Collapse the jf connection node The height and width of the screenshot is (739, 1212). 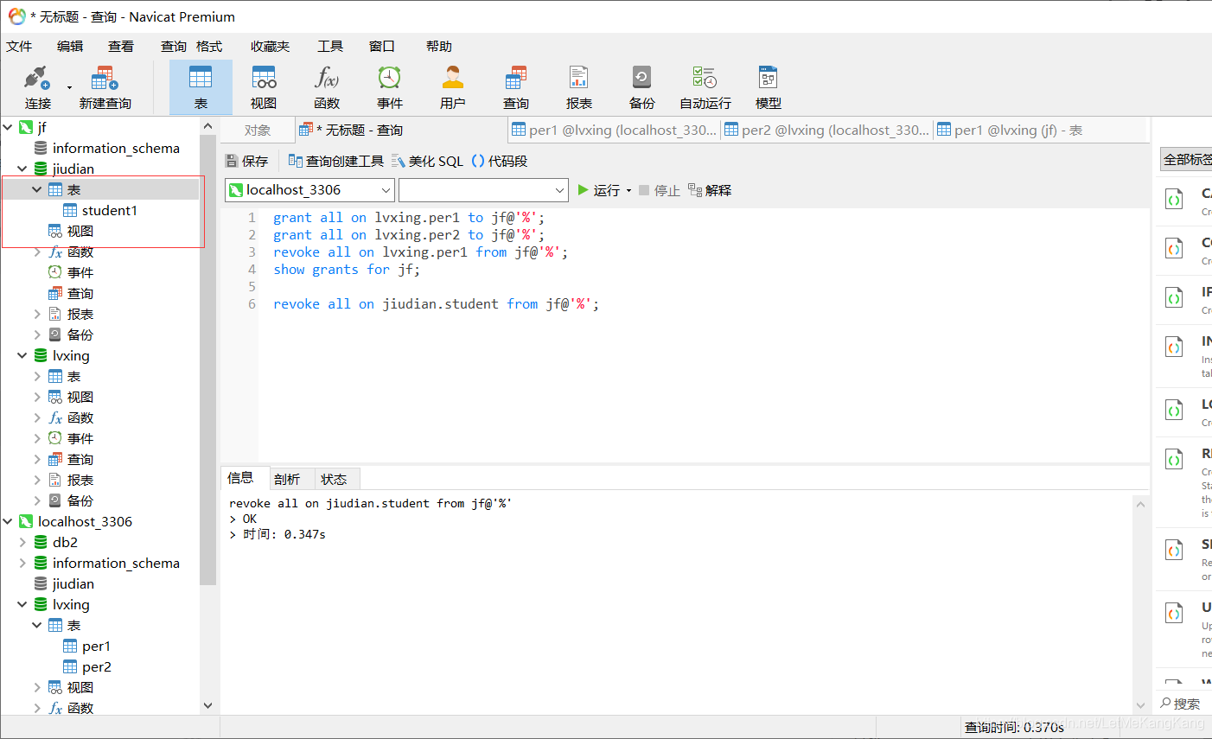8,127
